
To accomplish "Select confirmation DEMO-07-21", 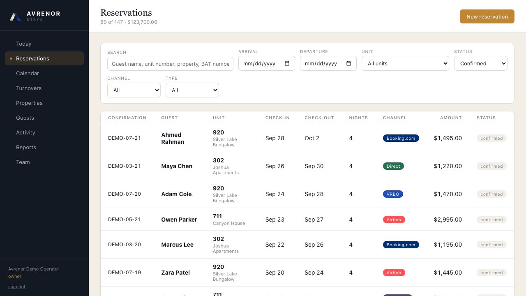I will click(125, 138).
